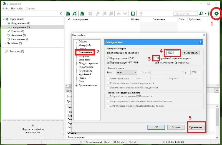Collapse the Торренты tree node
The height and width of the screenshot is (145, 222).
tap(4, 19)
